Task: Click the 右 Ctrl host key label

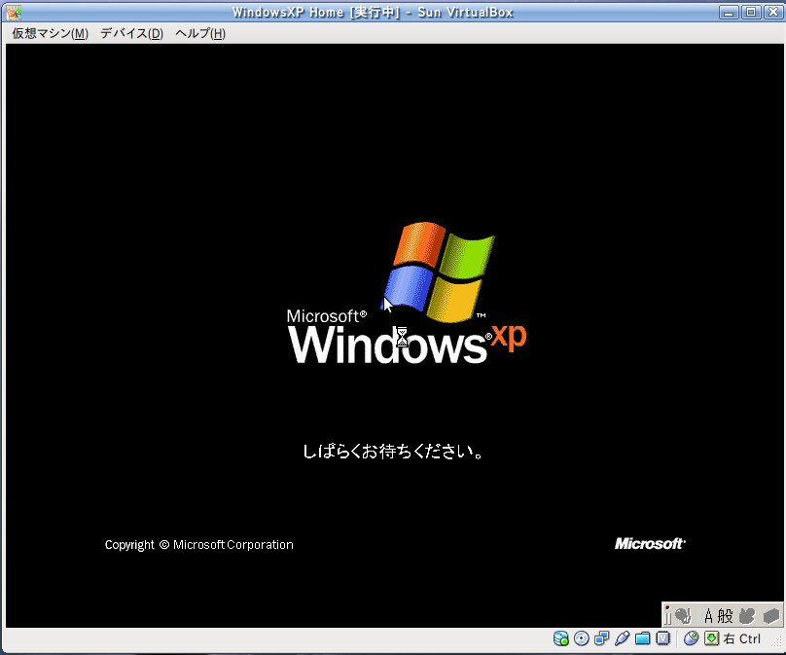Action: coord(742,639)
